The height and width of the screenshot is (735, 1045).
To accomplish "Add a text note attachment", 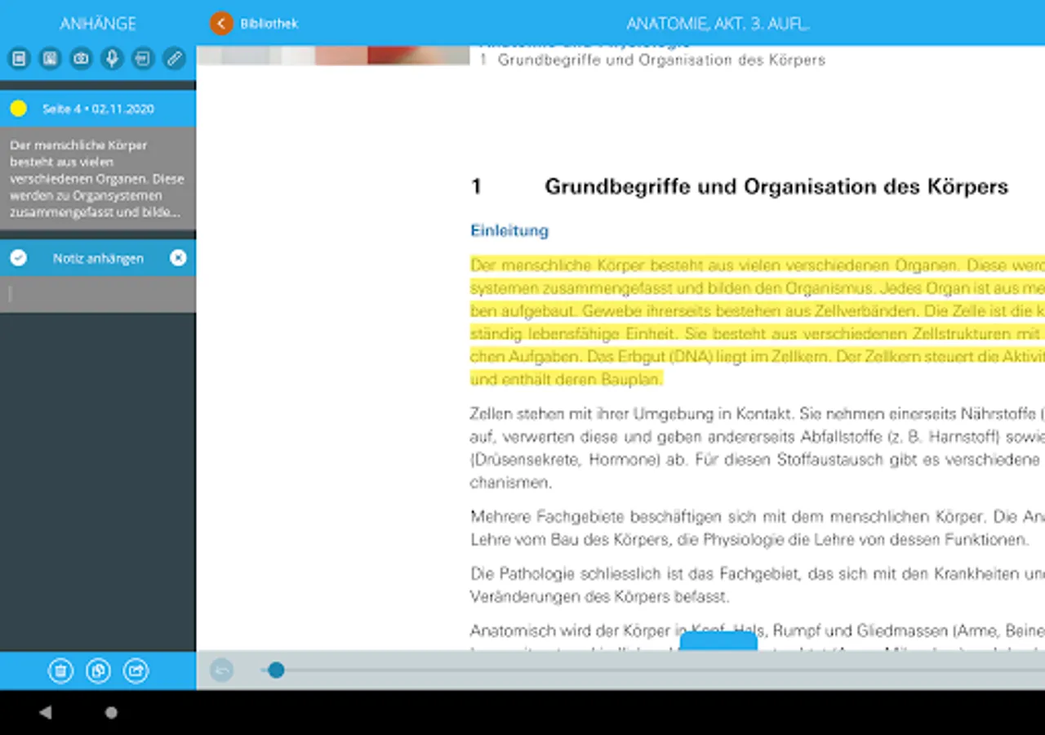I will tap(20, 59).
